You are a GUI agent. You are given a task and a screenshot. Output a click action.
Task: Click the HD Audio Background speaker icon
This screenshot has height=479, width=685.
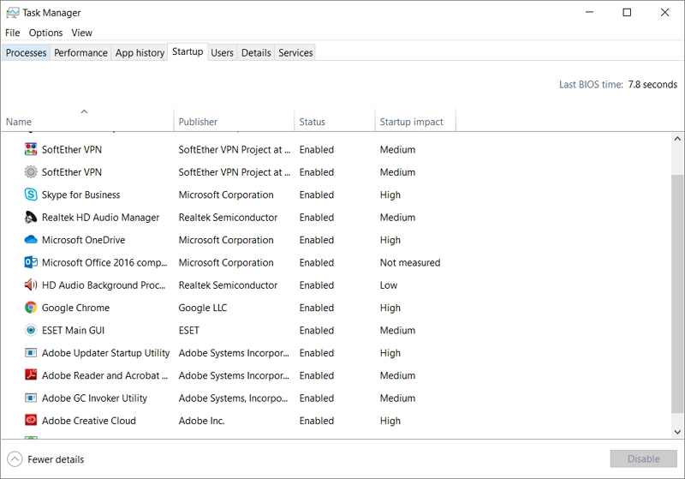31,285
